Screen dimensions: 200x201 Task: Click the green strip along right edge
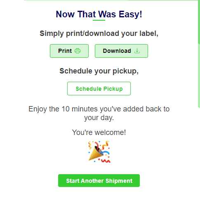[199, 54]
